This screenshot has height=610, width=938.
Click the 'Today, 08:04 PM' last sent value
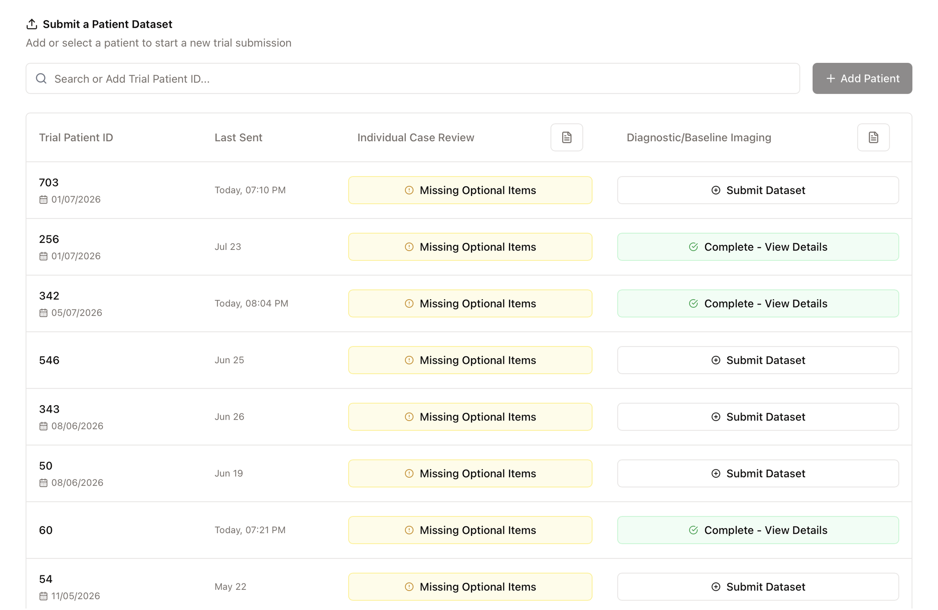(252, 303)
